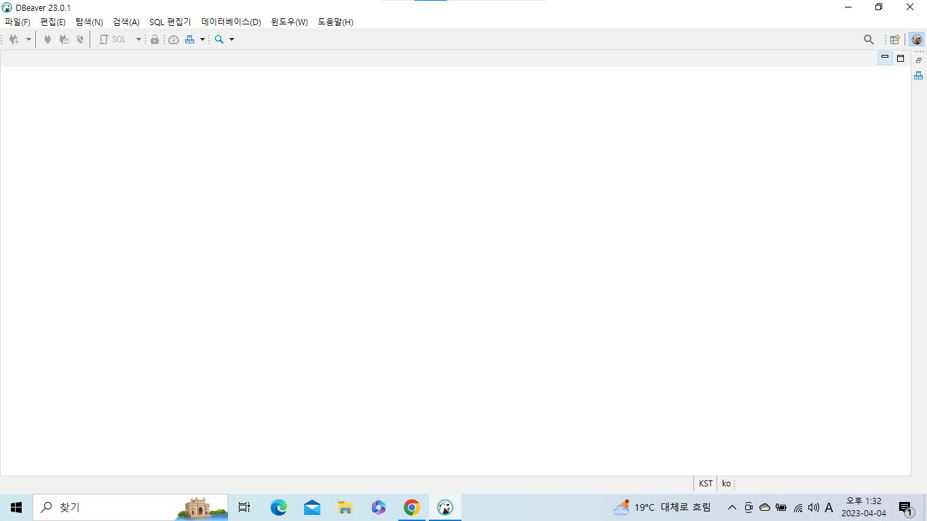Click the battery power tray icon

(x=781, y=507)
